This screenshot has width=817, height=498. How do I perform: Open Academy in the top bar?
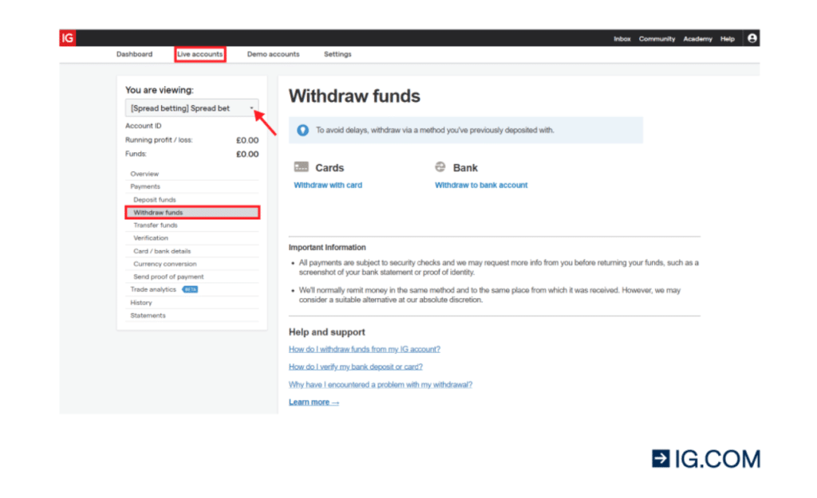pyautogui.click(x=697, y=39)
